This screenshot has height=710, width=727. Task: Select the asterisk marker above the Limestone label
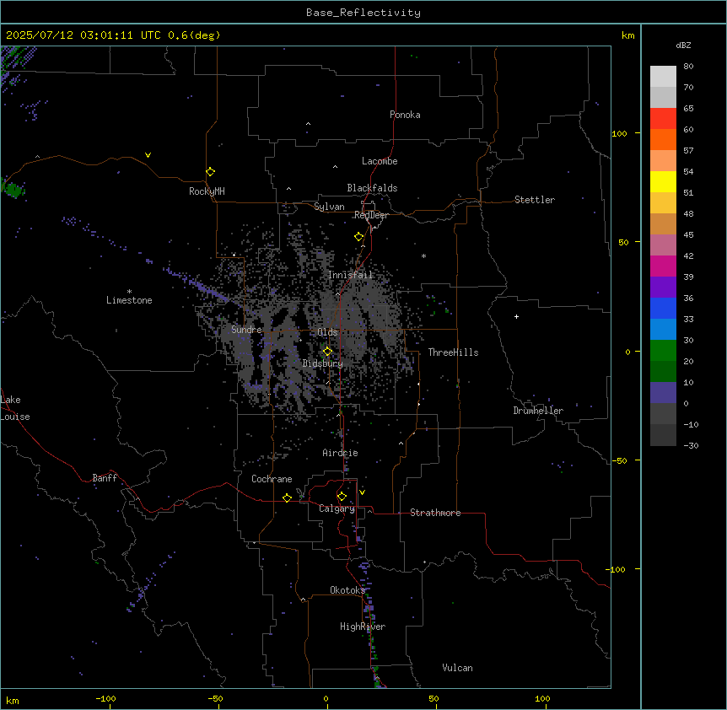point(129,292)
